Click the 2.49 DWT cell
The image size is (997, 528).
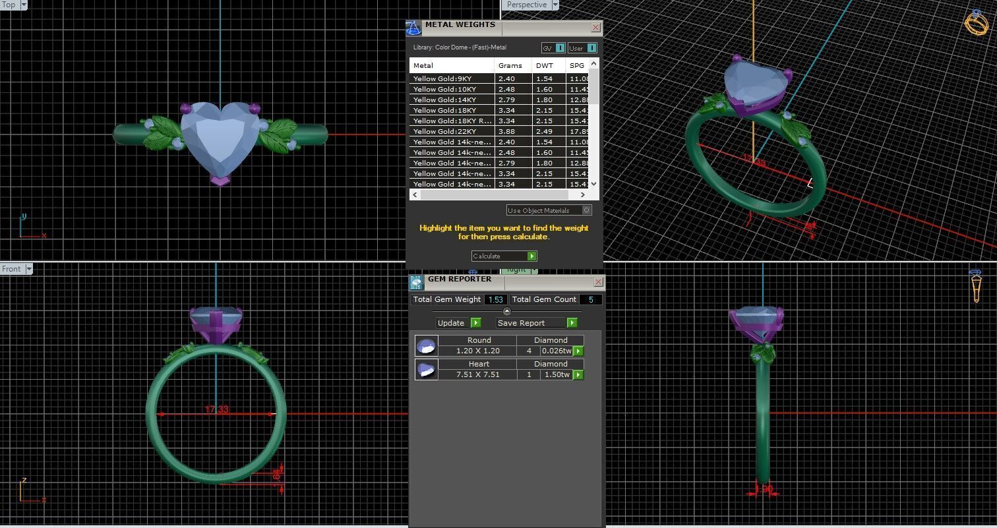pyautogui.click(x=549, y=131)
